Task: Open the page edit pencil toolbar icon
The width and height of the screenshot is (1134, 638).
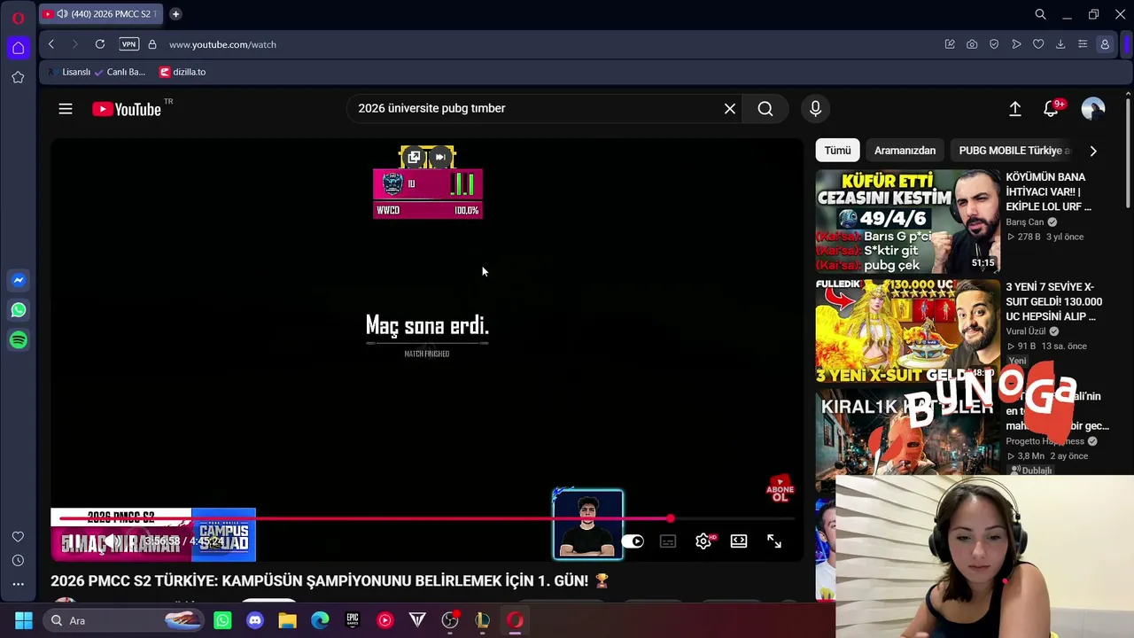Action: coord(950,44)
